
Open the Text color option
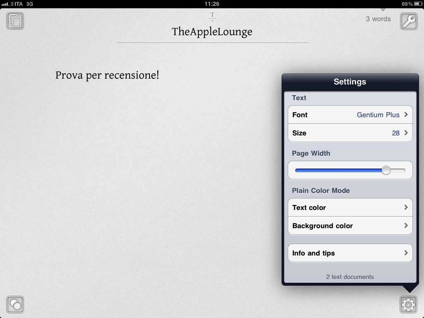(x=350, y=207)
